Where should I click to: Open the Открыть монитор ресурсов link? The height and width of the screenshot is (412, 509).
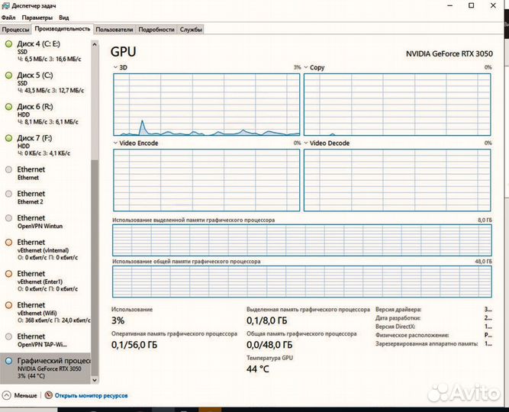pyautogui.click(x=91, y=395)
